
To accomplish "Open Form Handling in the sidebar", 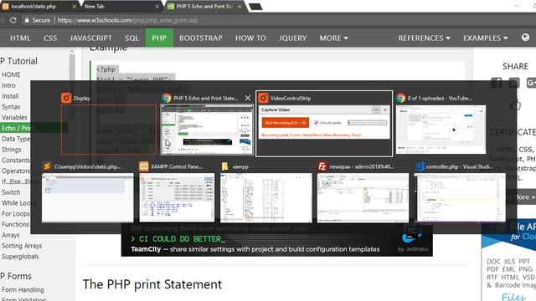I will coord(23,290).
